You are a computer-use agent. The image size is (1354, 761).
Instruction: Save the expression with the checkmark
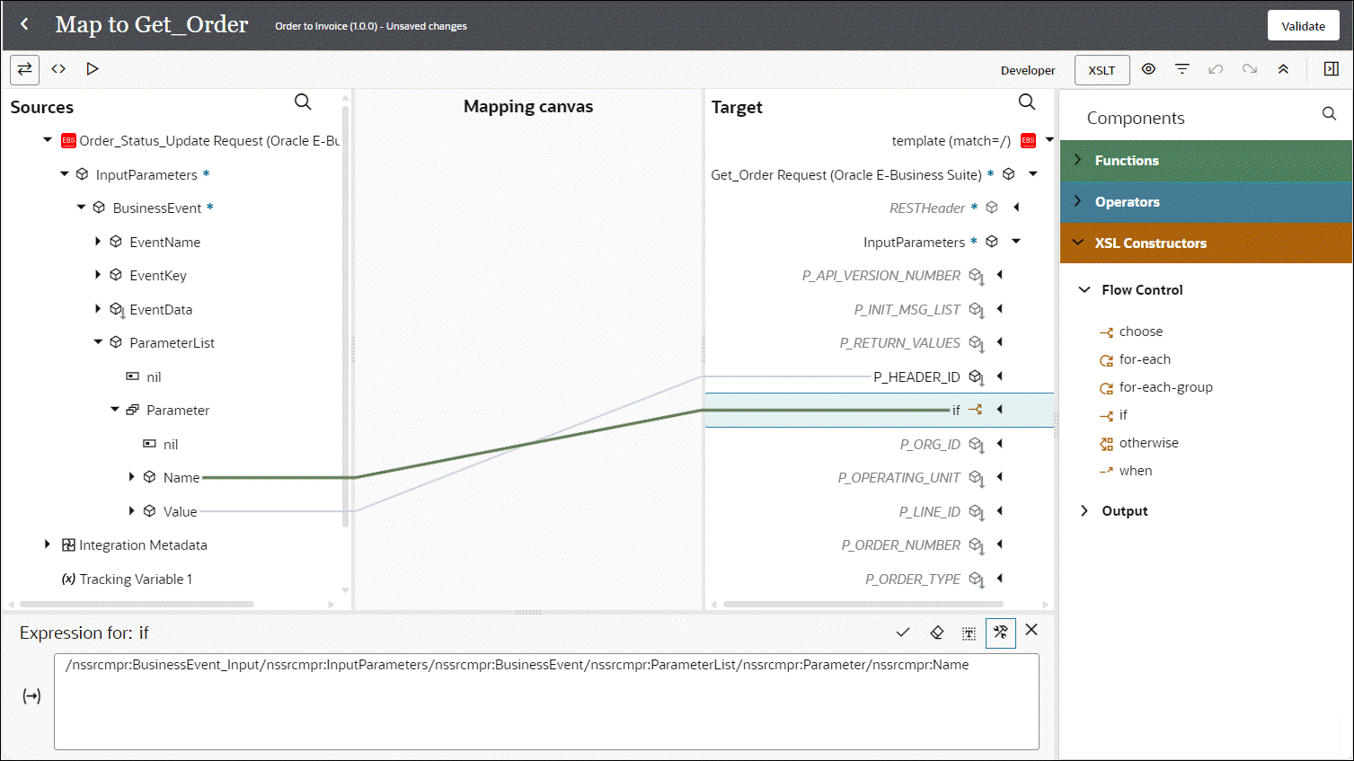click(903, 633)
